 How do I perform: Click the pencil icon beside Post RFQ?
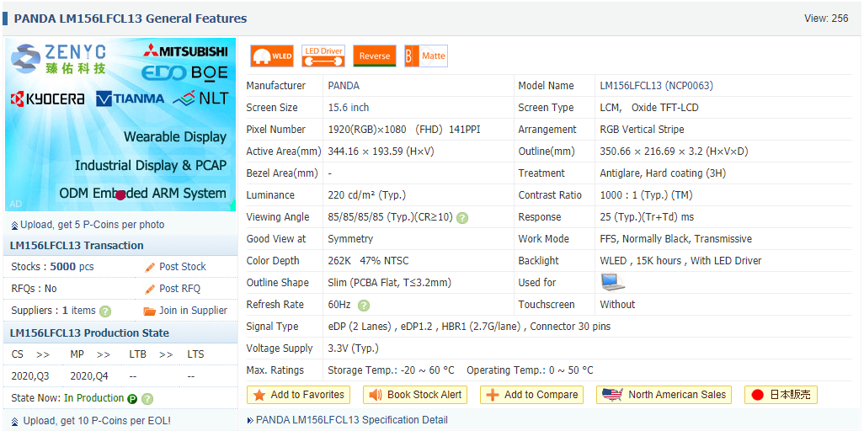click(x=150, y=290)
